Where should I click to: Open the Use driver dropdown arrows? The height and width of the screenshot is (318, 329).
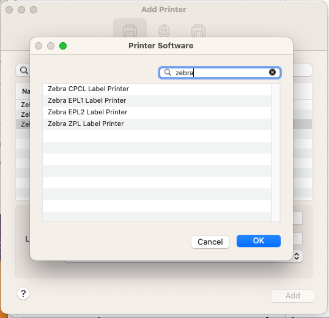tap(297, 256)
